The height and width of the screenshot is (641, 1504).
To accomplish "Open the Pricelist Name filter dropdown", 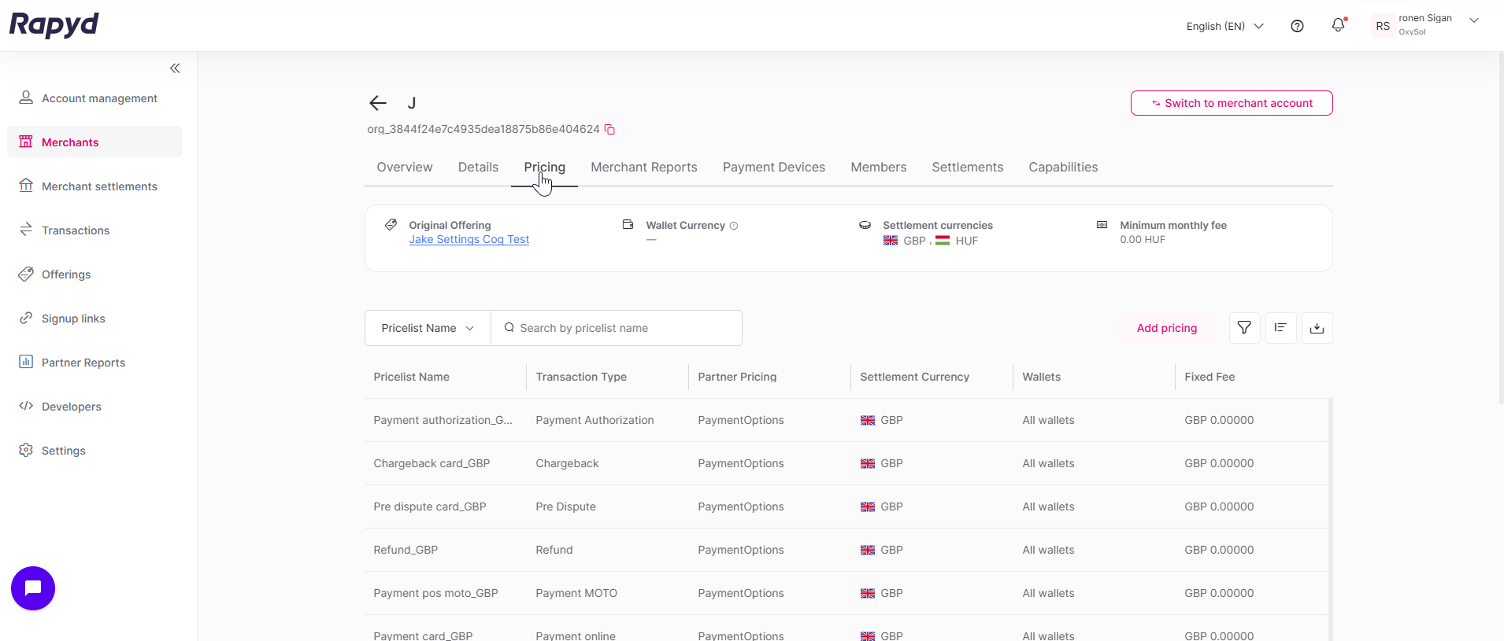I will (428, 328).
